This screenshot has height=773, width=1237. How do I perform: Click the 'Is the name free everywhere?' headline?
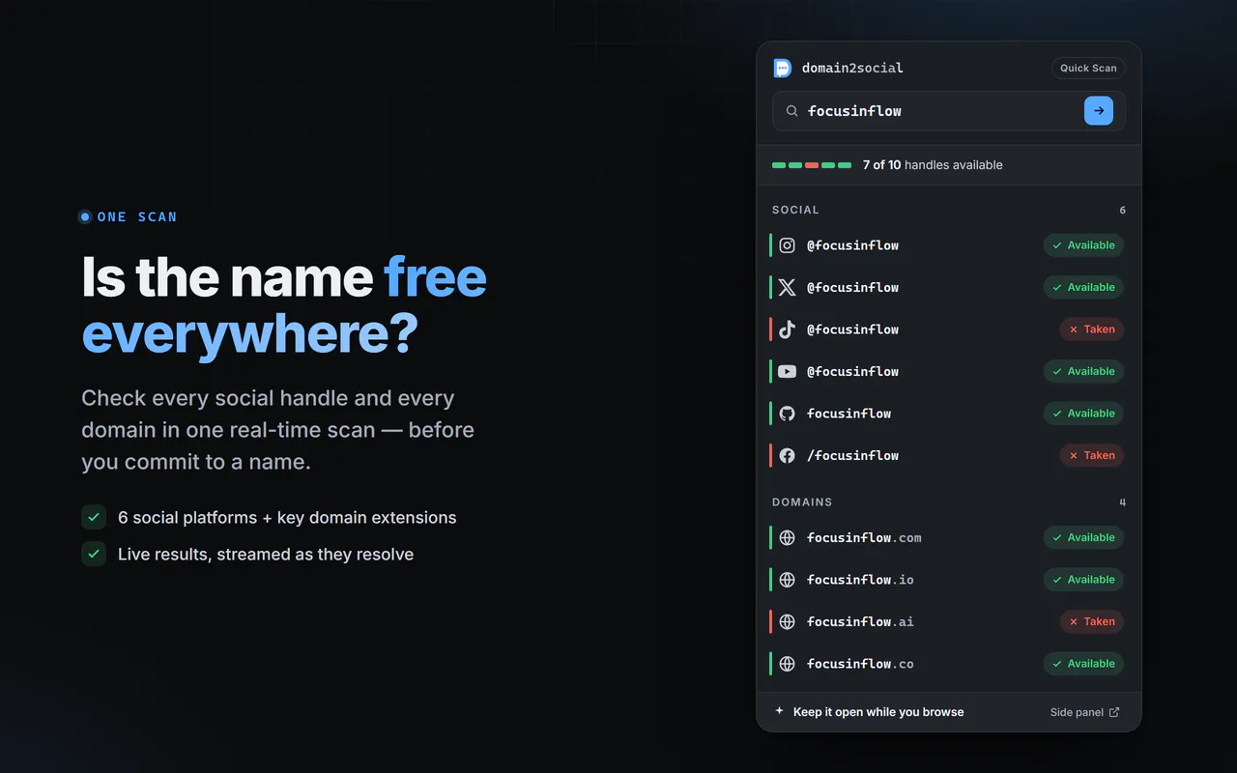click(x=284, y=305)
